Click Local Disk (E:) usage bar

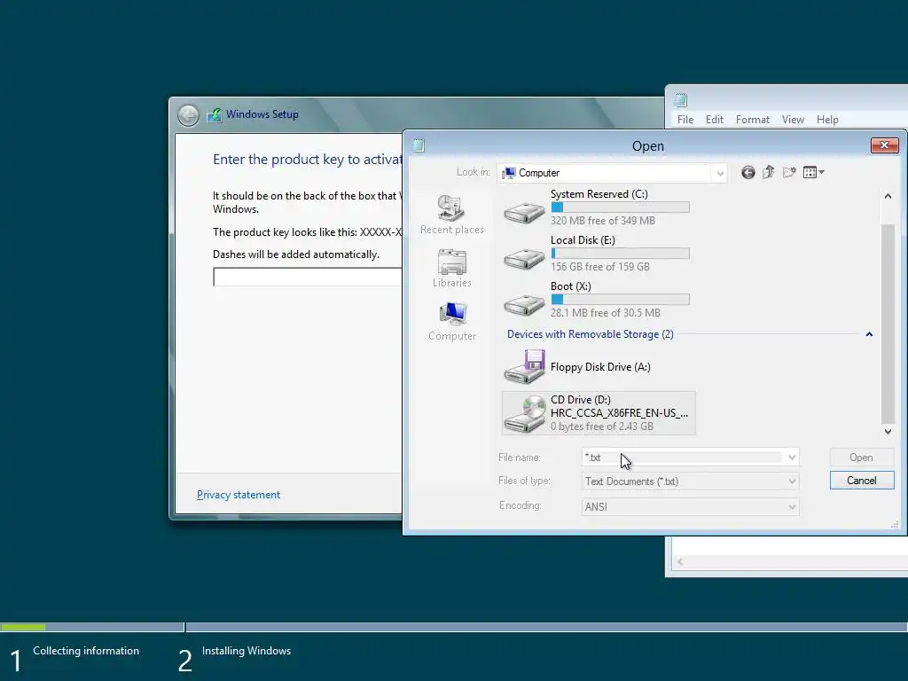(x=620, y=253)
